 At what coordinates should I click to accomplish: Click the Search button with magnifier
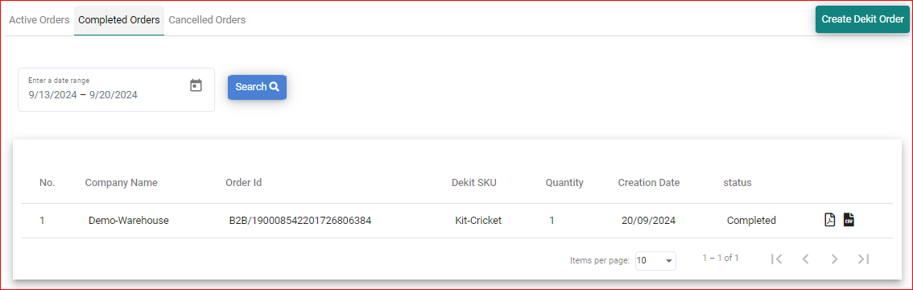[x=257, y=87]
